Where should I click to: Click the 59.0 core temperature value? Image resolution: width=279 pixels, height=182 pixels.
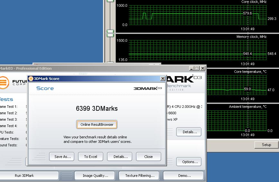point(247,89)
